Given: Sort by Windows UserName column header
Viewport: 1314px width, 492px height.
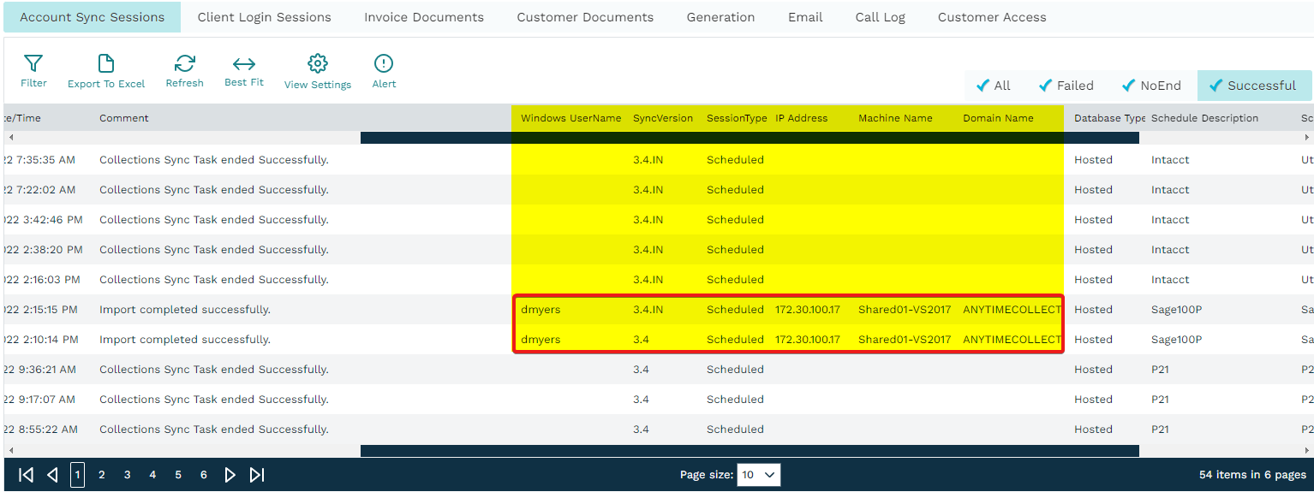Looking at the screenshot, I should pyautogui.click(x=570, y=118).
